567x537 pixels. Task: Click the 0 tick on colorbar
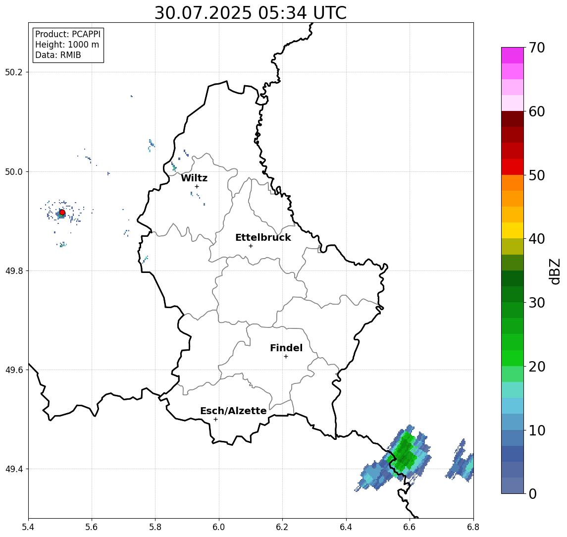[x=533, y=493]
